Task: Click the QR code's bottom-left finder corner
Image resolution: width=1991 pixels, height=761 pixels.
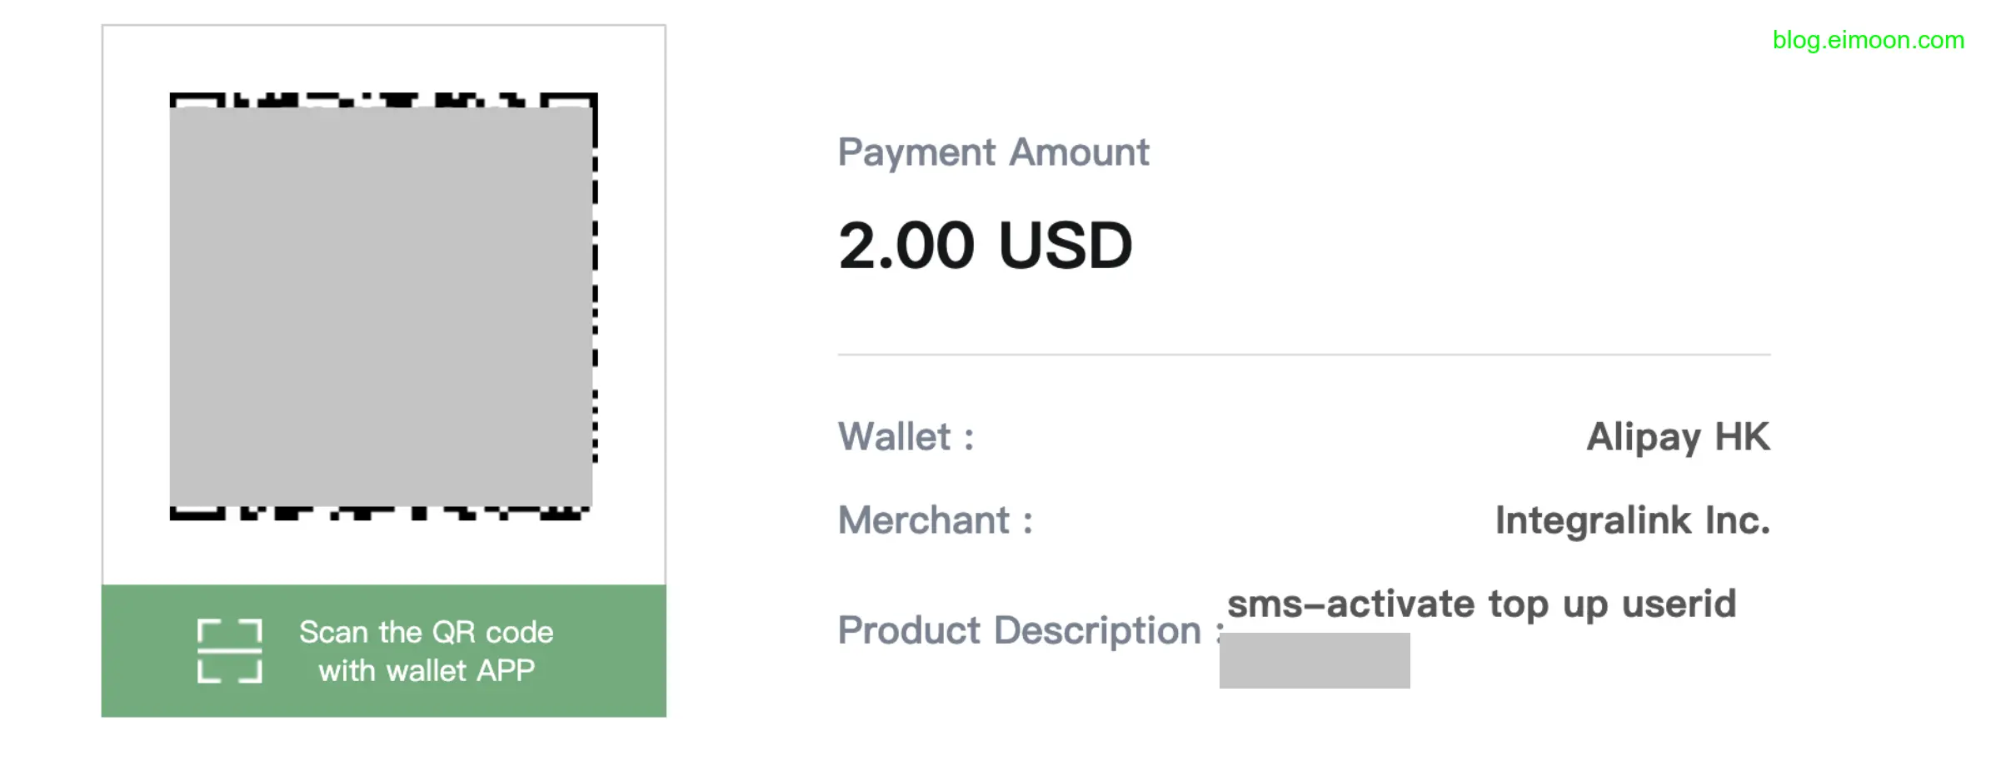Action: 197,512
